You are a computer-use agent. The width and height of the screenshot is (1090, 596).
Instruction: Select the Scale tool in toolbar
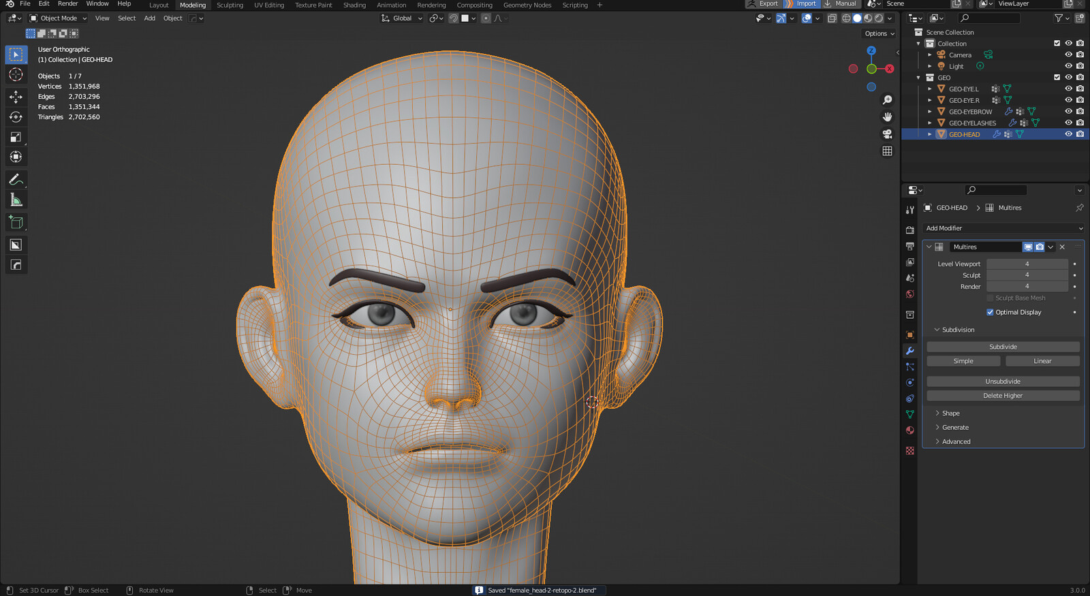[16, 137]
